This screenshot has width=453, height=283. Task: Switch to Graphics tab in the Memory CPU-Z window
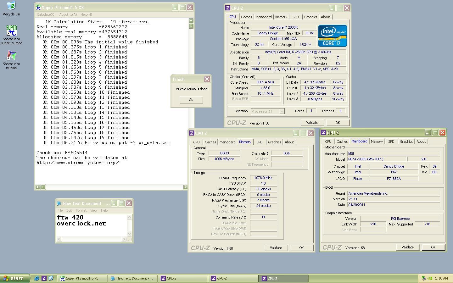[275, 142]
